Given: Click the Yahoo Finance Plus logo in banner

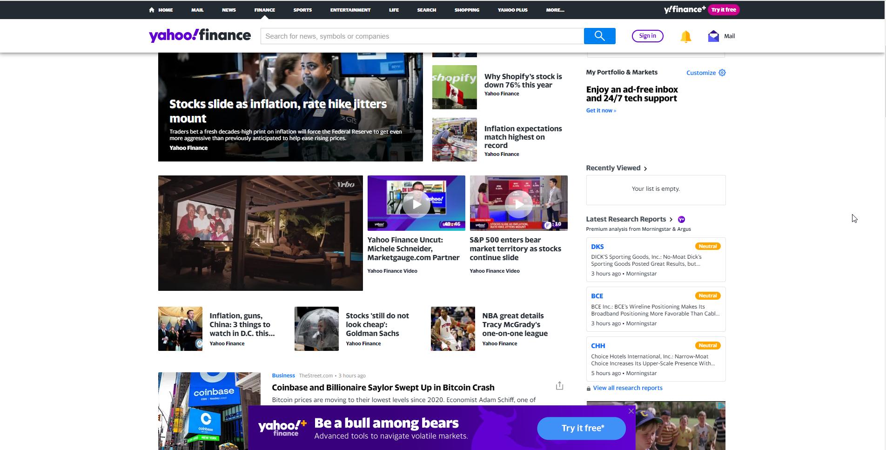Looking at the screenshot, I should 282,428.
